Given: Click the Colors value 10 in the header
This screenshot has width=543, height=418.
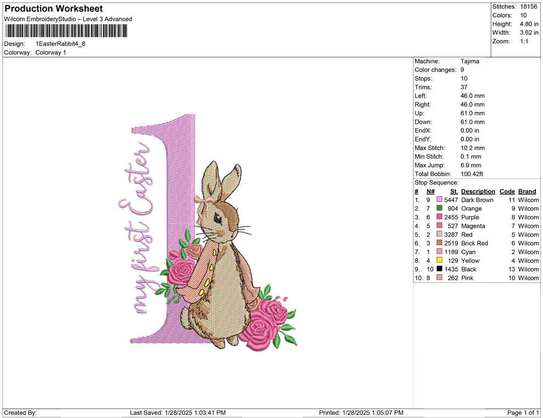Looking at the screenshot, I should point(523,15).
